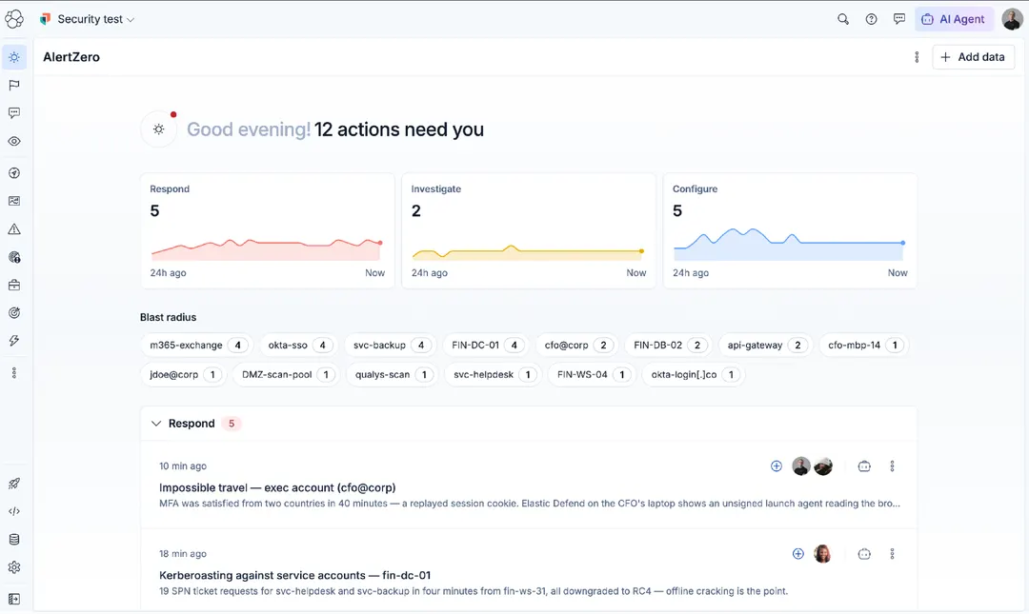Image resolution: width=1029 pixels, height=614 pixels.
Task: Ask AI agent about Kerberoasting alert
Action: (x=864, y=554)
